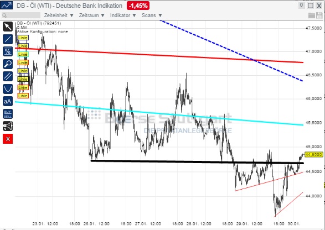Click the chart logo icon in title bar
The image size is (325, 230).
[7, 6]
